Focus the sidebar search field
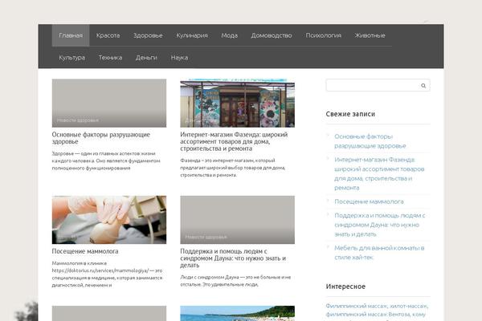This screenshot has height=321, width=482. 378,85
